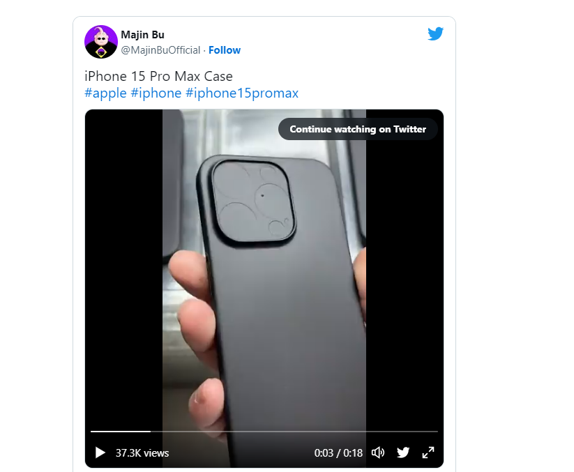Click the camera cutout in the video

pos(253,201)
